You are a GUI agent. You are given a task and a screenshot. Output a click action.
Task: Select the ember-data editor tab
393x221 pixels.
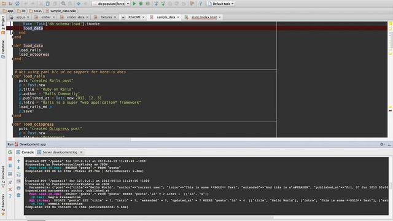click(x=74, y=17)
